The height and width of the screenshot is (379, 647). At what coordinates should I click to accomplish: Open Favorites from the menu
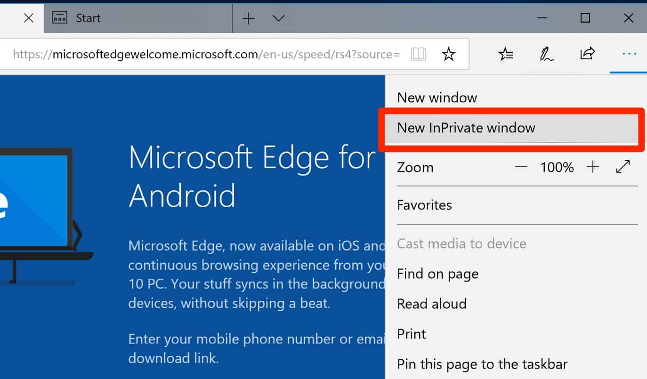click(x=516, y=205)
